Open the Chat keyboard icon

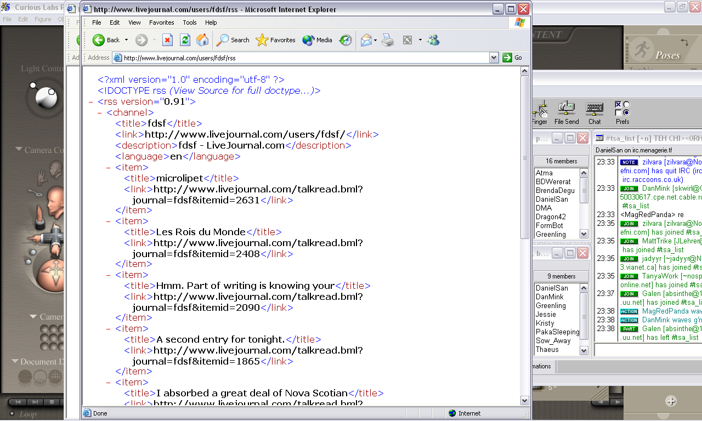click(x=595, y=112)
